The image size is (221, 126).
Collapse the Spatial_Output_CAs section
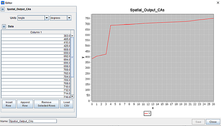click(x=3, y=9)
